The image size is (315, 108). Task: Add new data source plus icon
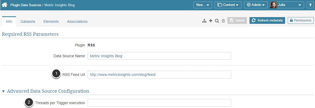tap(211, 21)
